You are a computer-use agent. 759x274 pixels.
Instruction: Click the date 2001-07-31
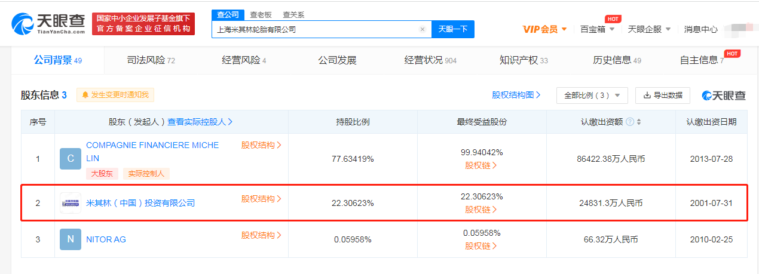point(711,203)
